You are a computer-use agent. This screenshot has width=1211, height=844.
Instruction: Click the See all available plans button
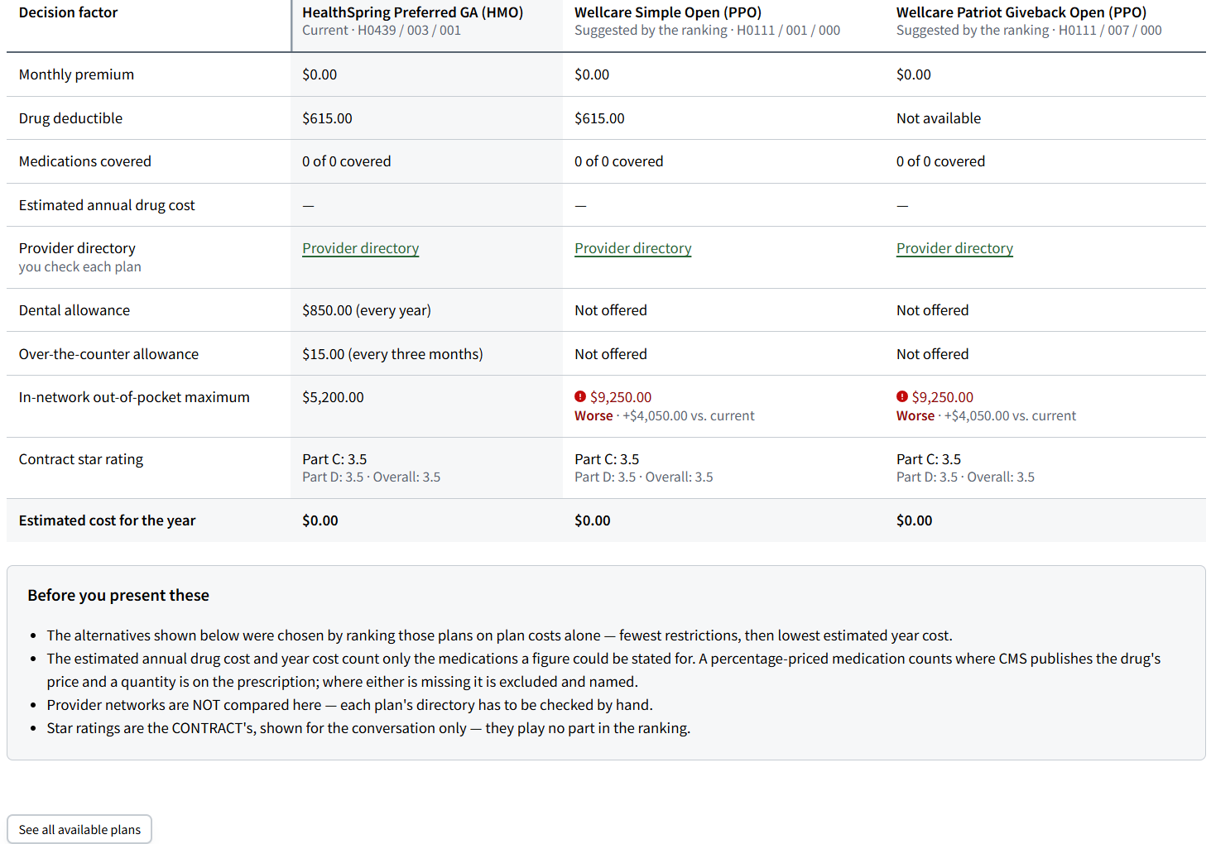tap(79, 829)
